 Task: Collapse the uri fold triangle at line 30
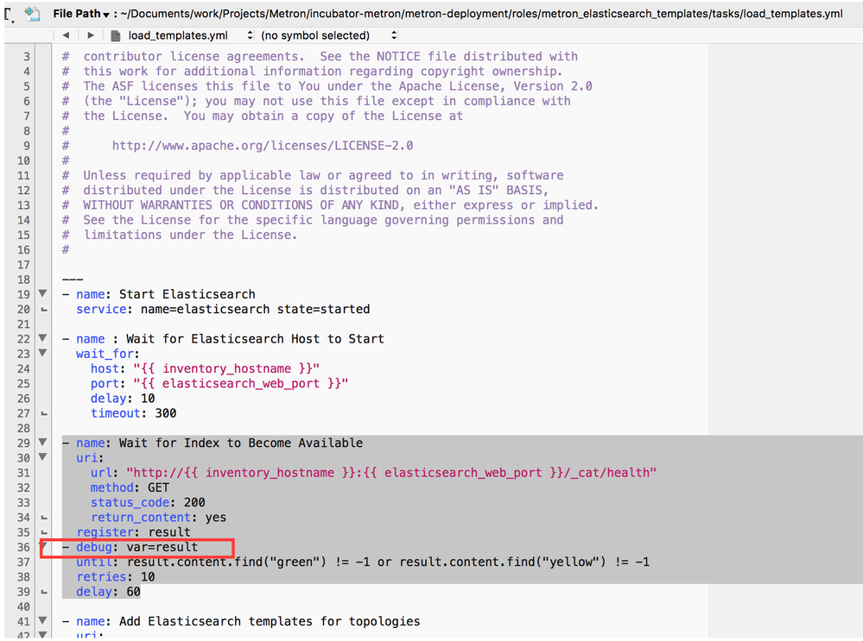tap(42, 457)
